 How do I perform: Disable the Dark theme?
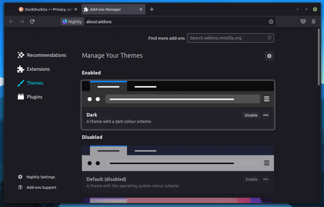(x=251, y=115)
